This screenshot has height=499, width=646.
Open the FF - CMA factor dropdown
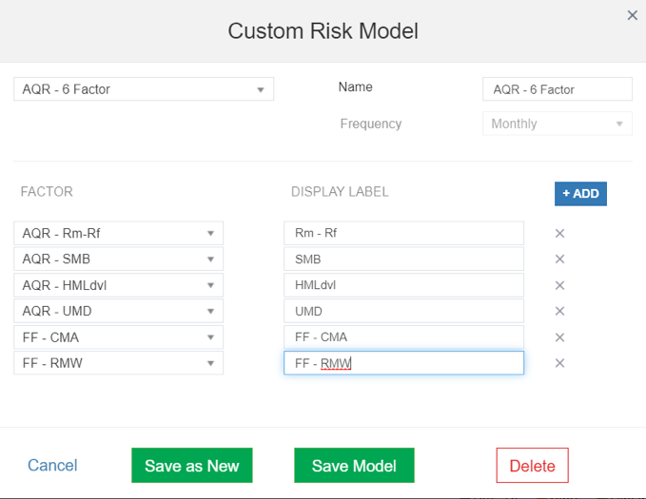click(119, 337)
